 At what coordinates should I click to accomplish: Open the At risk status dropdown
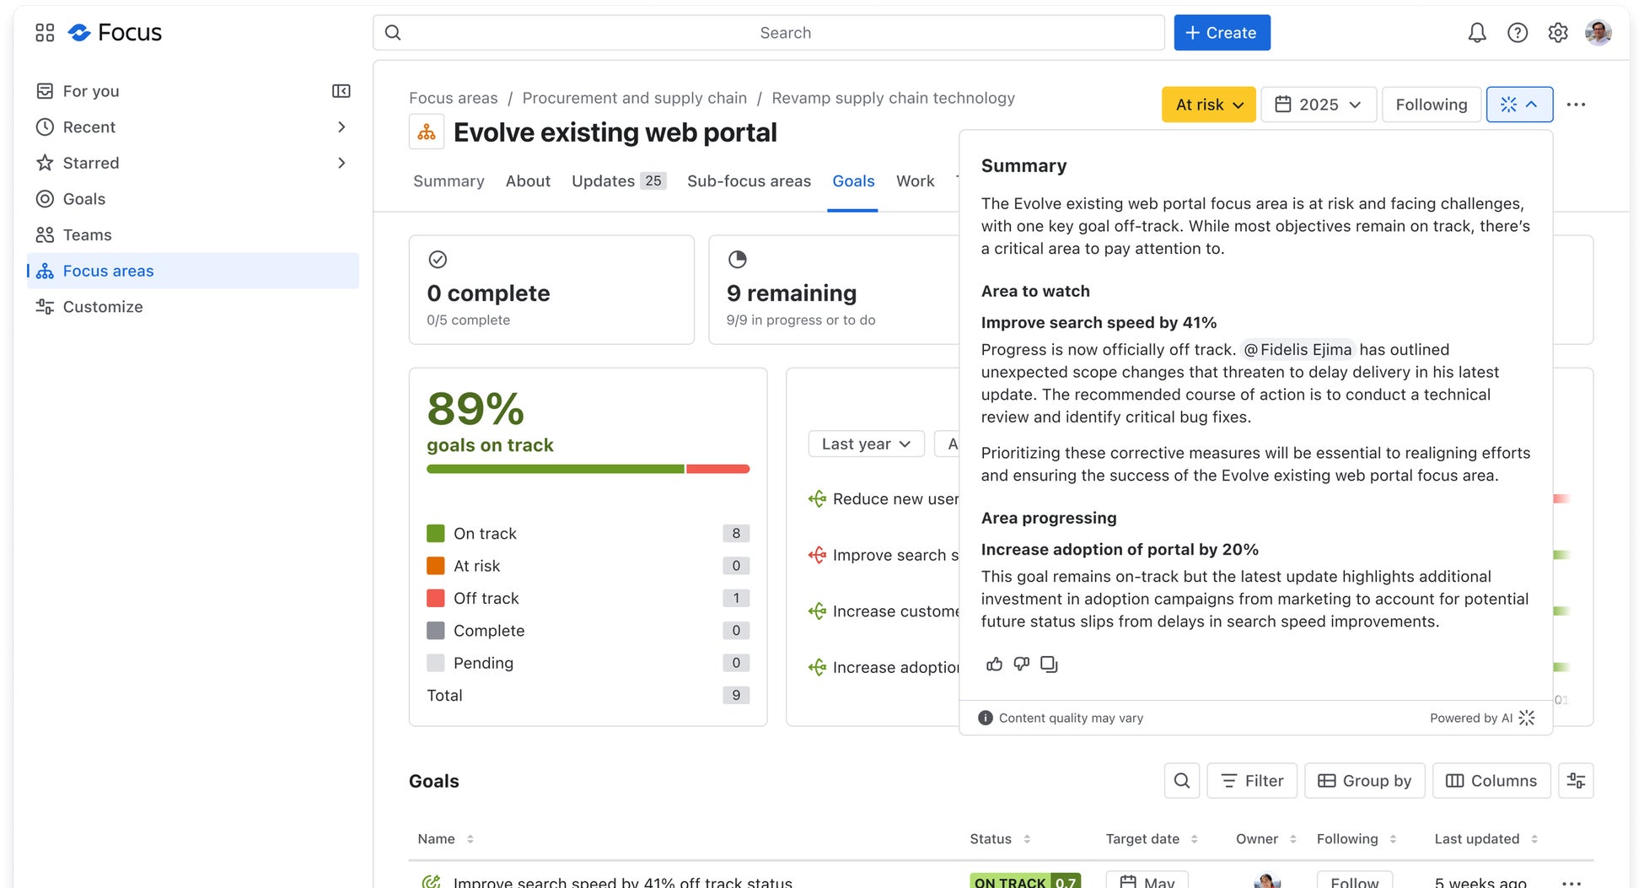click(1208, 105)
